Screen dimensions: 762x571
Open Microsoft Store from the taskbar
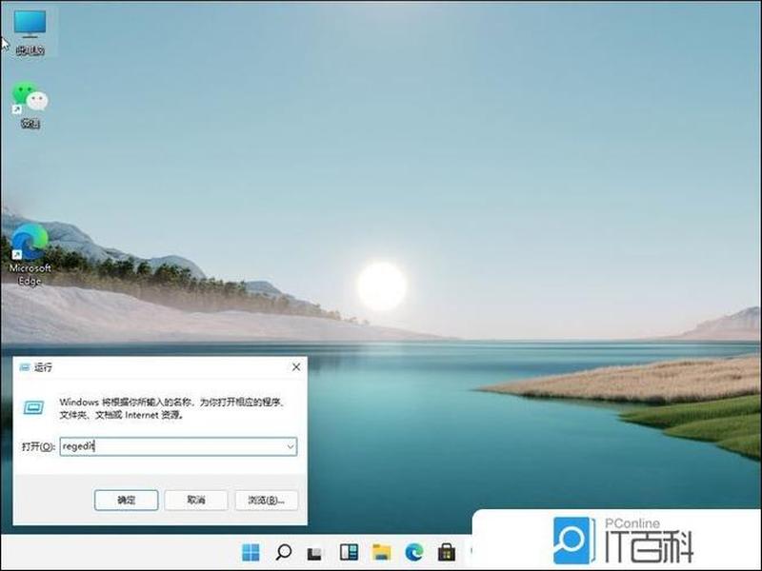(446, 552)
